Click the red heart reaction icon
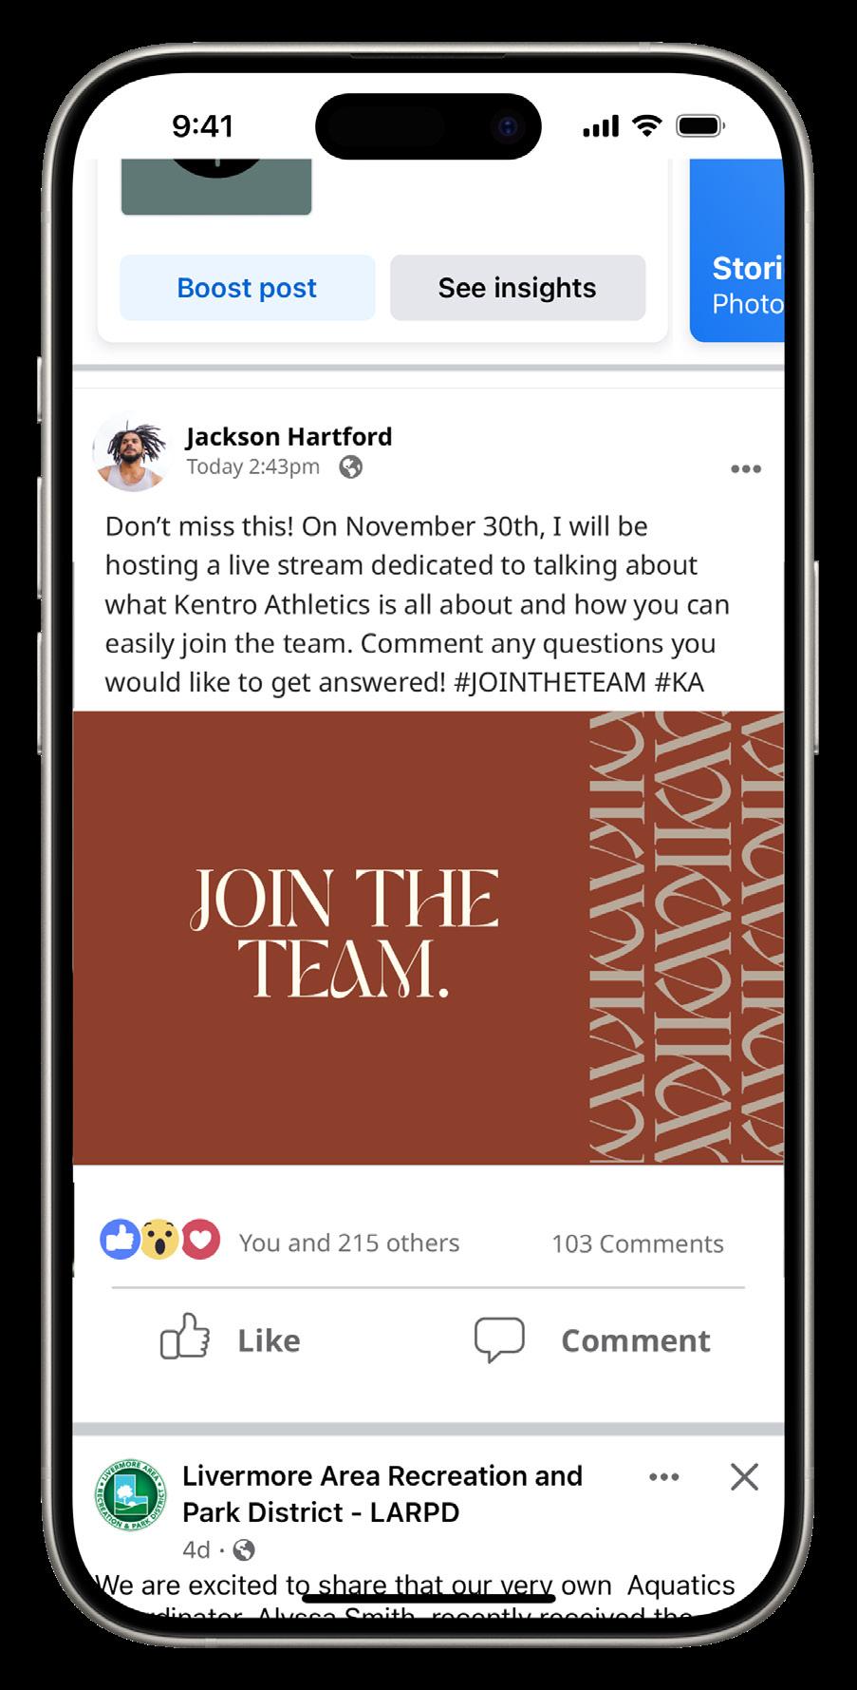 (x=200, y=1239)
